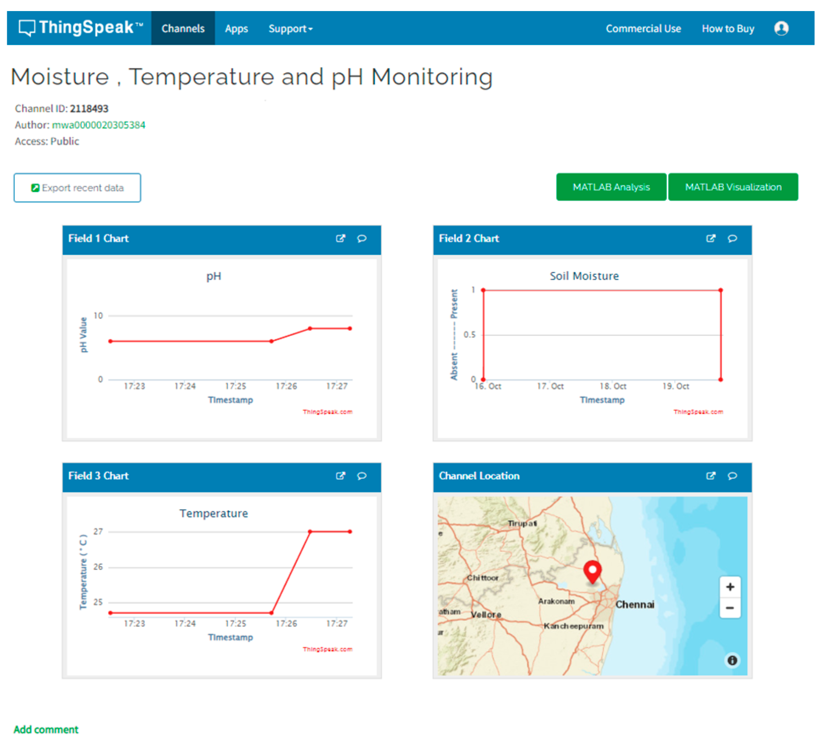Expand the Support dropdown menu
The height and width of the screenshot is (743, 822).
pyautogui.click(x=290, y=28)
